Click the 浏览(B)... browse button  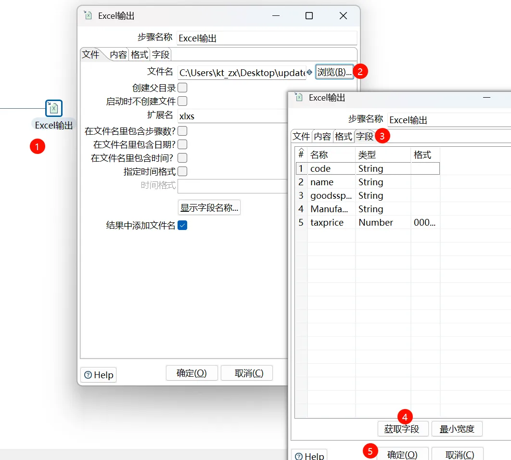tap(334, 72)
